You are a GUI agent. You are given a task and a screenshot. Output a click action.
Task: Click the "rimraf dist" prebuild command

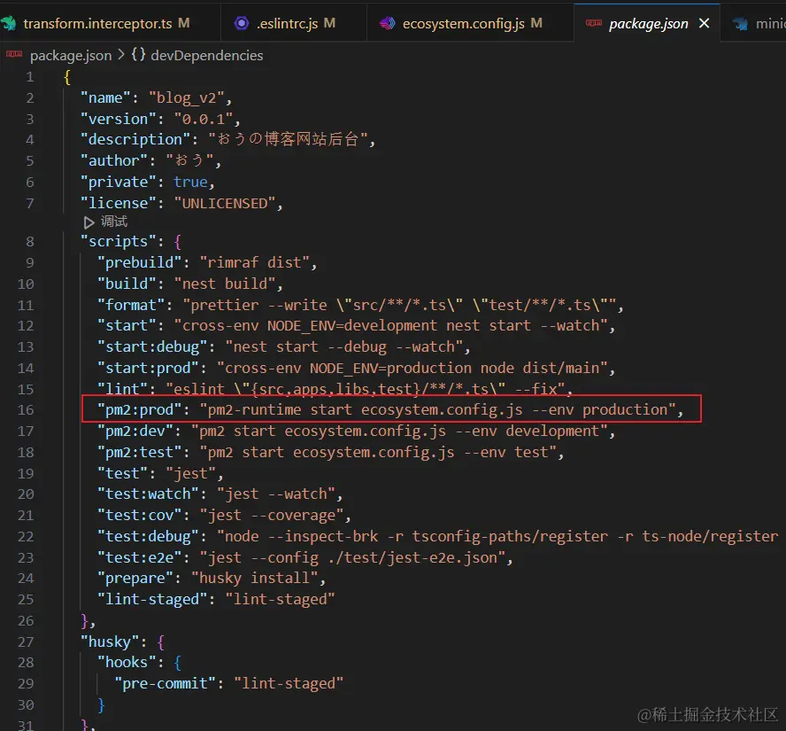click(x=254, y=262)
